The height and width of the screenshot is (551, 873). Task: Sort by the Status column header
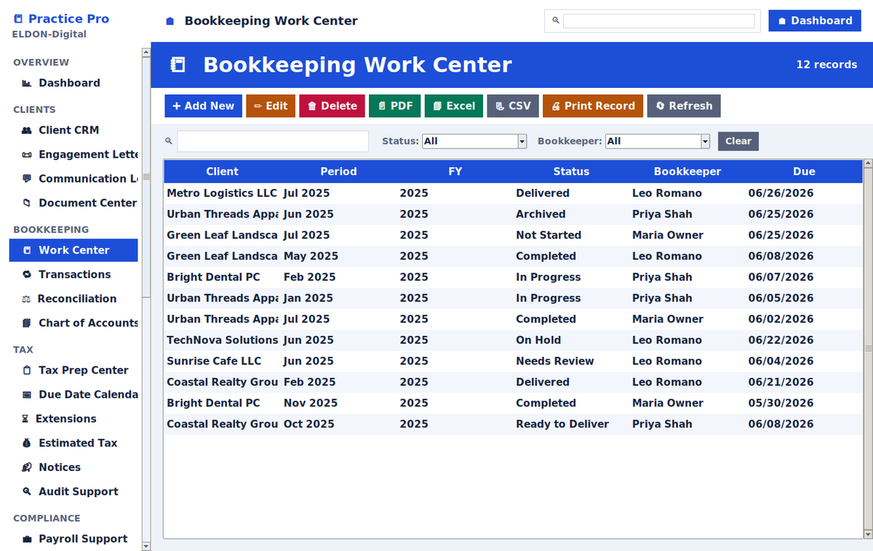coord(571,172)
